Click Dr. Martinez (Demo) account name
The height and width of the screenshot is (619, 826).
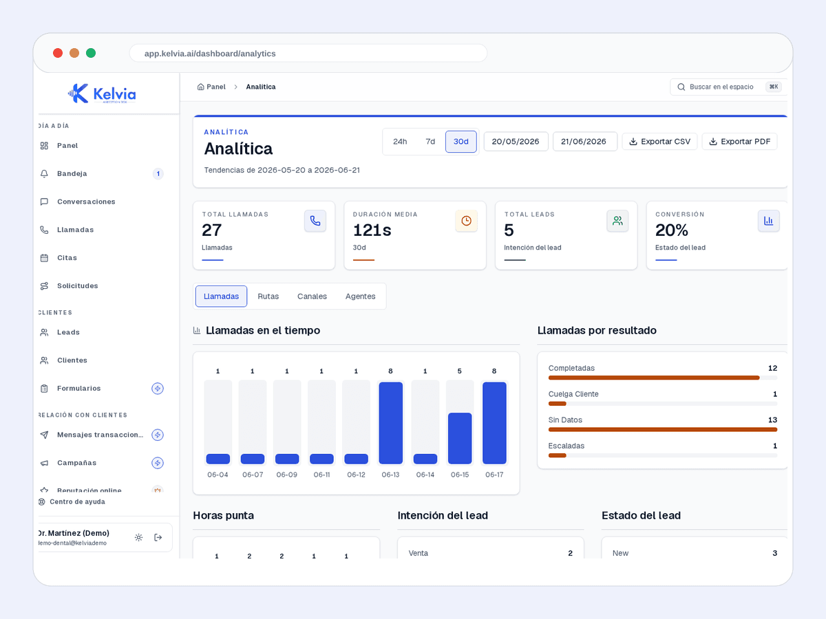73,533
